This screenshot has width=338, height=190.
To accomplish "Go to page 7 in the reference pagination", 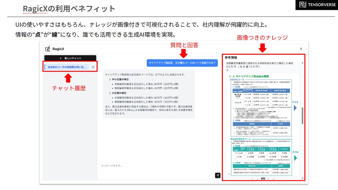I will (x=268, y=179).
